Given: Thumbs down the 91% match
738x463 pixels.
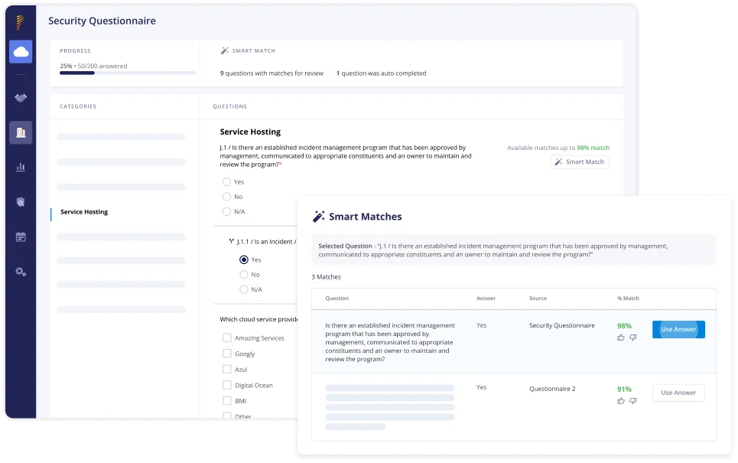Looking at the screenshot, I should [633, 401].
